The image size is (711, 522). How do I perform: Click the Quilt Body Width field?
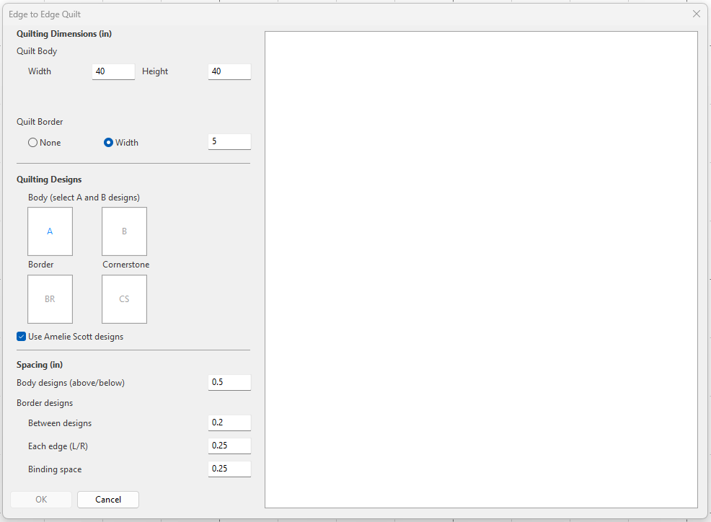(113, 71)
